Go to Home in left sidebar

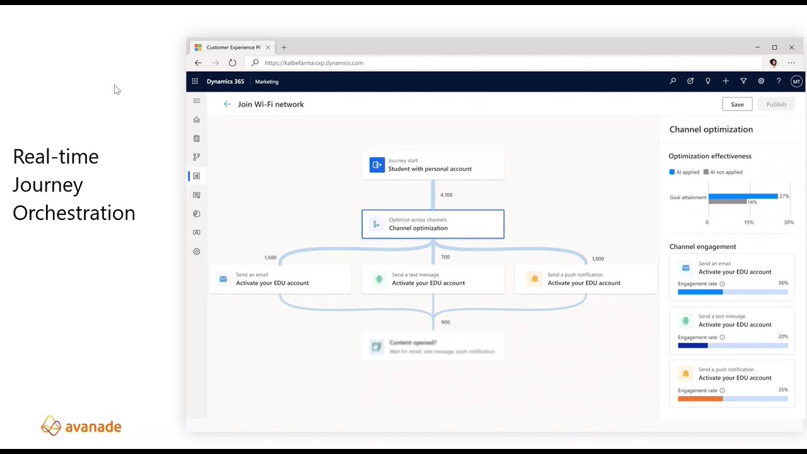197,120
